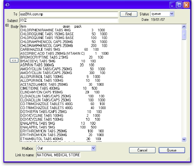Screen dimensions: 195x166
Task: Click the body scrollbar thumb
Action: (184, 35)
